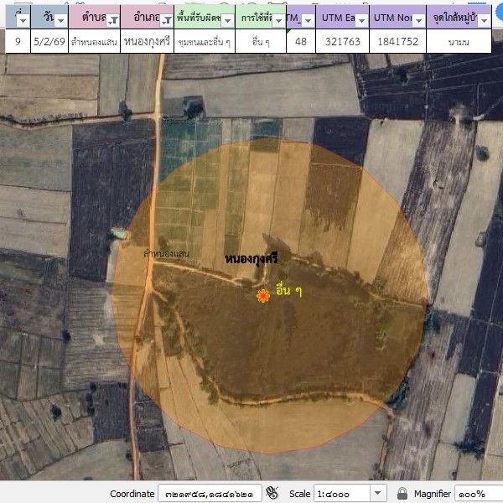Select the cell containing 321763

coord(342,40)
